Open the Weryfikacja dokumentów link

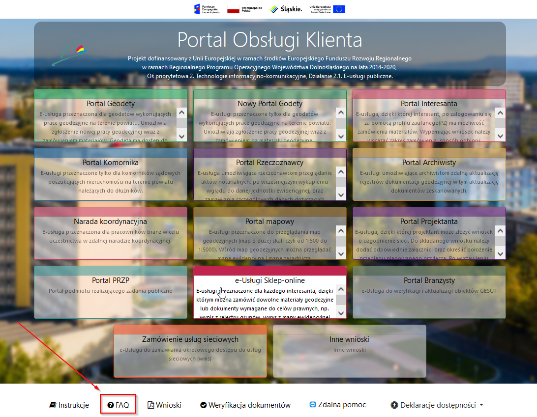pos(249,405)
